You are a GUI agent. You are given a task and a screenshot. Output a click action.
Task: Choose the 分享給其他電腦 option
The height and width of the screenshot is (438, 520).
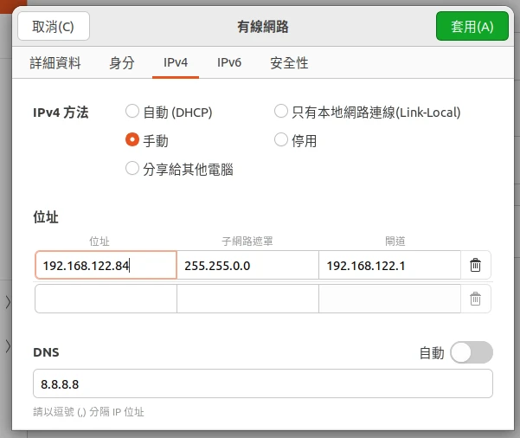point(132,168)
